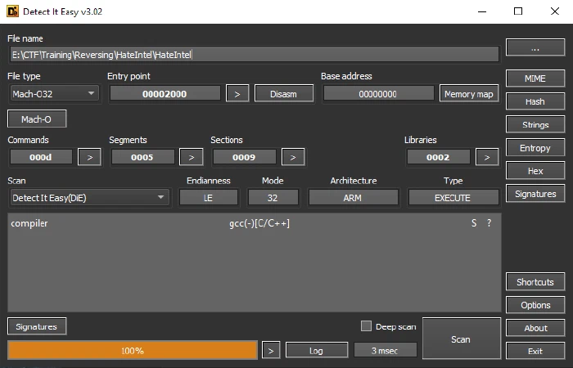The height and width of the screenshot is (368, 573).
Task: Click the Endianness LE field
Action: coord(209,198)
